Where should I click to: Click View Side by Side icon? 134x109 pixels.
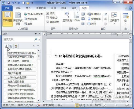point(105,14)
